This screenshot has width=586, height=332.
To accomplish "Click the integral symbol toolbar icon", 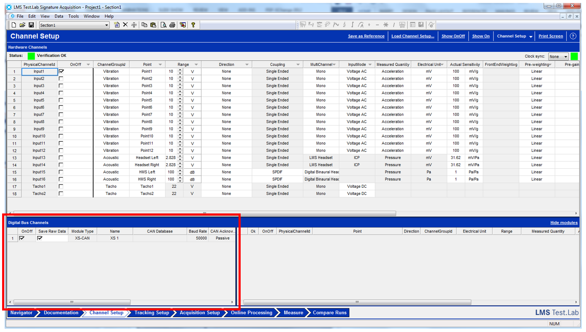I will pos(353,25).
